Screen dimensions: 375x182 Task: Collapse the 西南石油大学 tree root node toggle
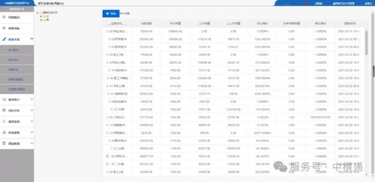[37, 13]
